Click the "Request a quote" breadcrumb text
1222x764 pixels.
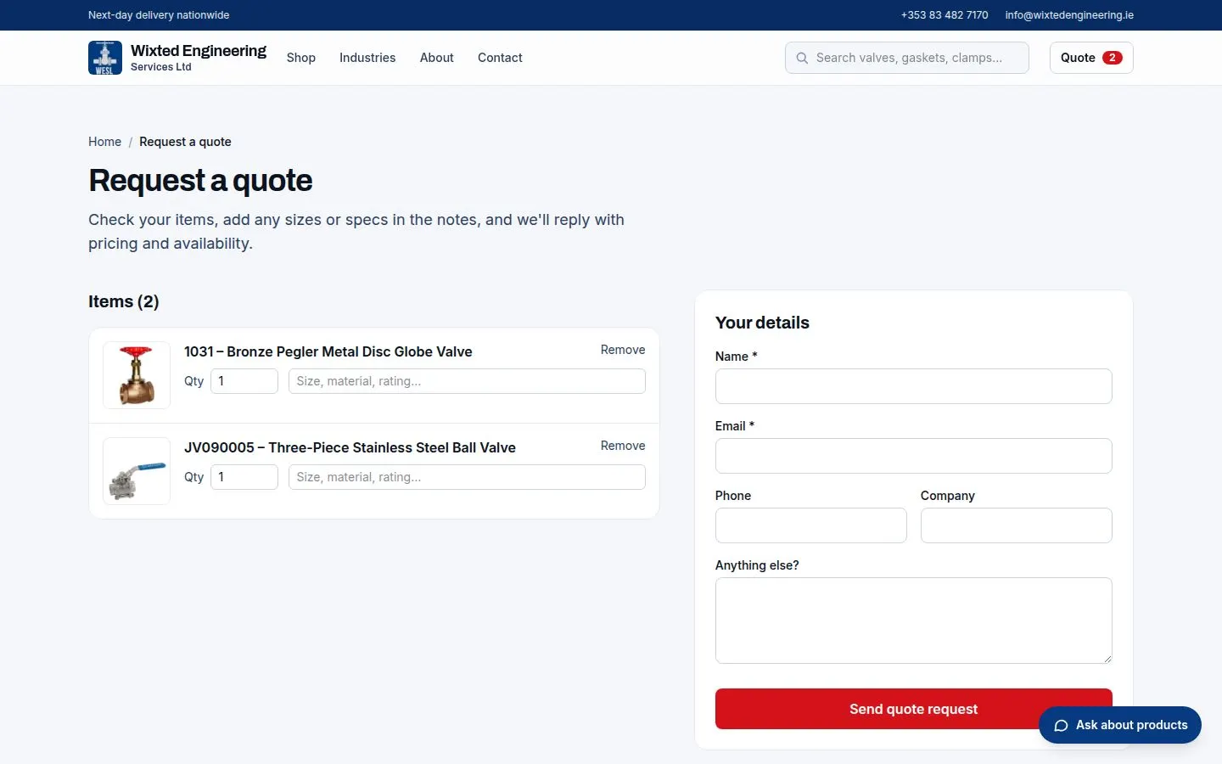(185, 142)
